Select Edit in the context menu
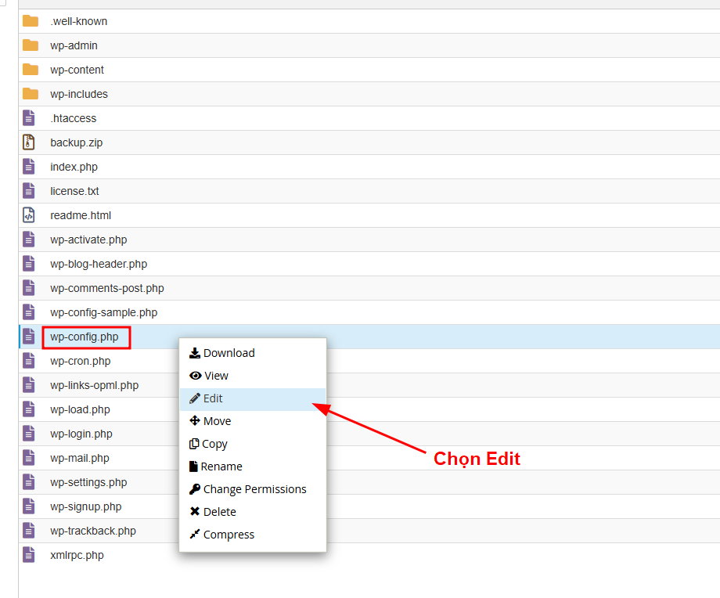 coord(253,398)
